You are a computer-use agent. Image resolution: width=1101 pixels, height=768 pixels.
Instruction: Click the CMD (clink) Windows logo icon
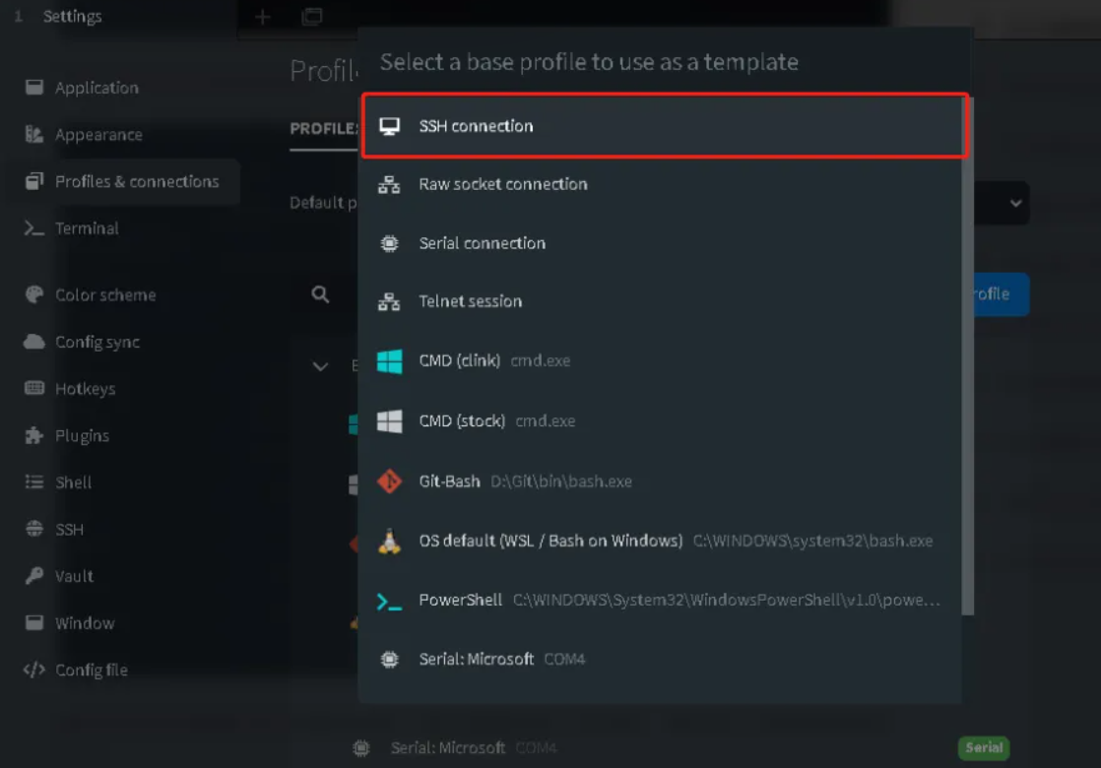(x=390, y=361)
